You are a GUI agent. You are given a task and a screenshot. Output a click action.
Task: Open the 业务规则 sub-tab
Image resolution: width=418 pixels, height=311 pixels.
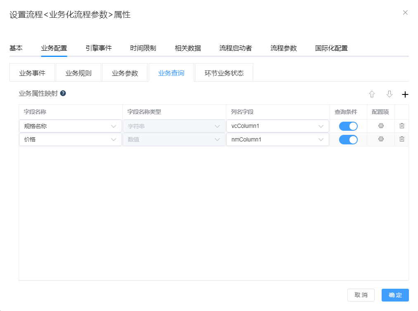pyautogui.click(x=78, y=73)
